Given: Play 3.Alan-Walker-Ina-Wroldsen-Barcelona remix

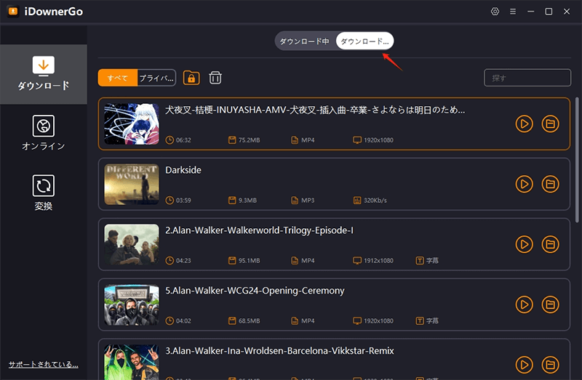Looking at the screenshot, I should coord(524,365).
